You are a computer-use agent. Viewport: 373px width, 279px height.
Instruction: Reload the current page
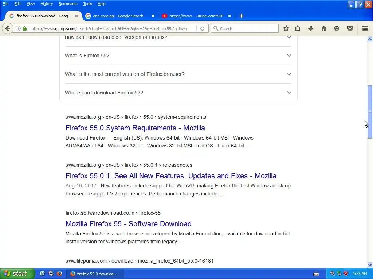click(x=202, y=28)
